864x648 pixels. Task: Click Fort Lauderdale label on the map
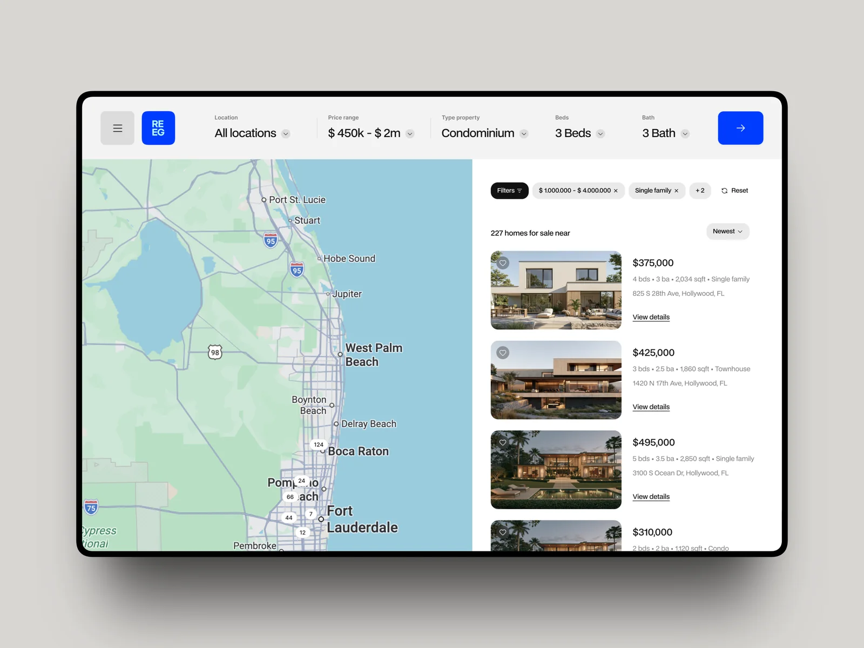[x=362, y=519]
